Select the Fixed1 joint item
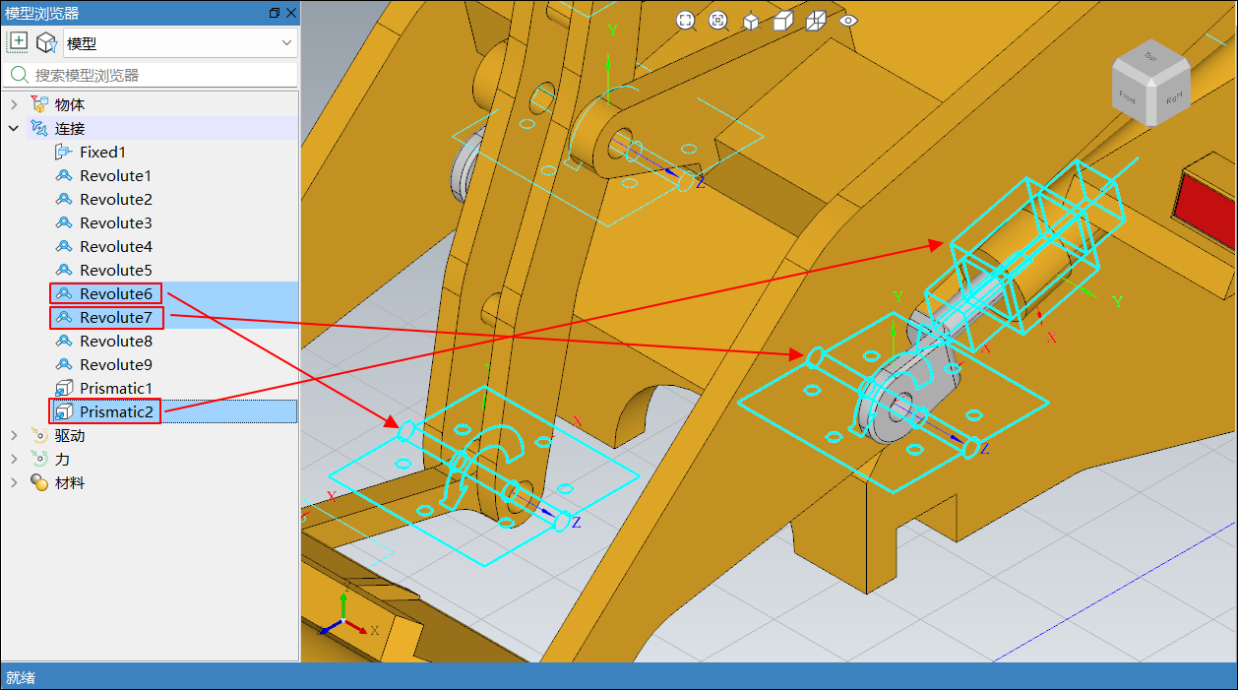Viewport: 1238px width, 690px height. pyautogui.click(x=102, y=152)
